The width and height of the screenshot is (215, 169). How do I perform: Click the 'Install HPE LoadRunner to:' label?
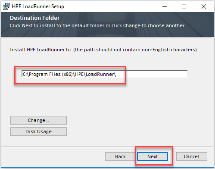[x=103, y=50]
